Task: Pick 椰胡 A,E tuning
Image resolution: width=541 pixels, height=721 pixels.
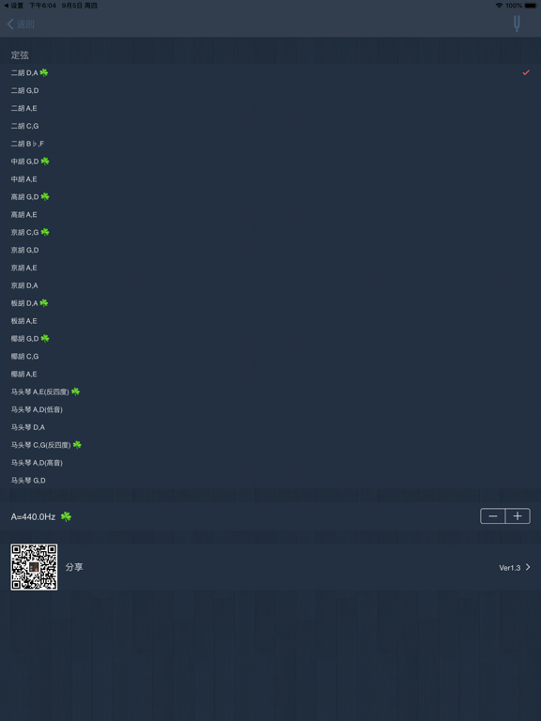Action: pyautogui.click(x=270, y=374)
